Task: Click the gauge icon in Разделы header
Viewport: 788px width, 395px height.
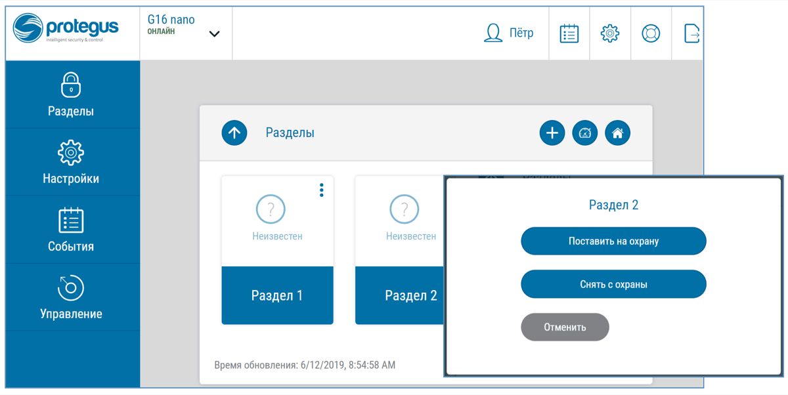Action: pyautogui.click(x=585, y=133)
